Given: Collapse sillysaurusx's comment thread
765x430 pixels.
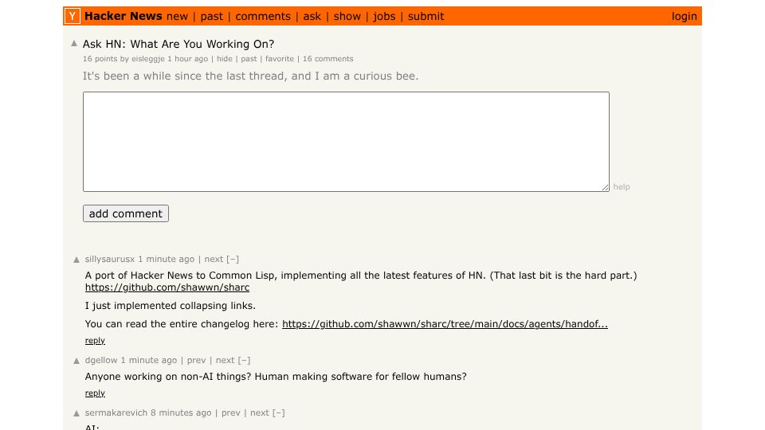Looking at the screenshot, I should [233, 259].
